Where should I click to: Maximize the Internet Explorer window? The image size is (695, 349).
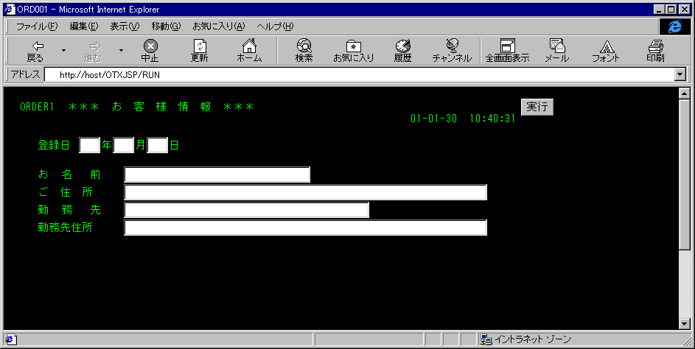671,10
